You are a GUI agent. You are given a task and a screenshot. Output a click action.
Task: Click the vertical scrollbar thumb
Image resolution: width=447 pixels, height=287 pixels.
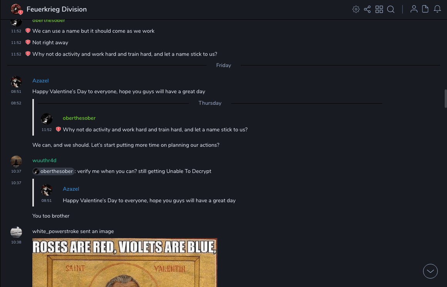click(445, 99)
